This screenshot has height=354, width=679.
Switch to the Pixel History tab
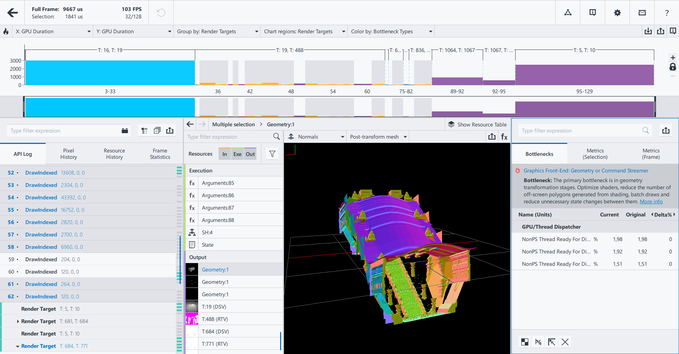(x=69, y=154)
